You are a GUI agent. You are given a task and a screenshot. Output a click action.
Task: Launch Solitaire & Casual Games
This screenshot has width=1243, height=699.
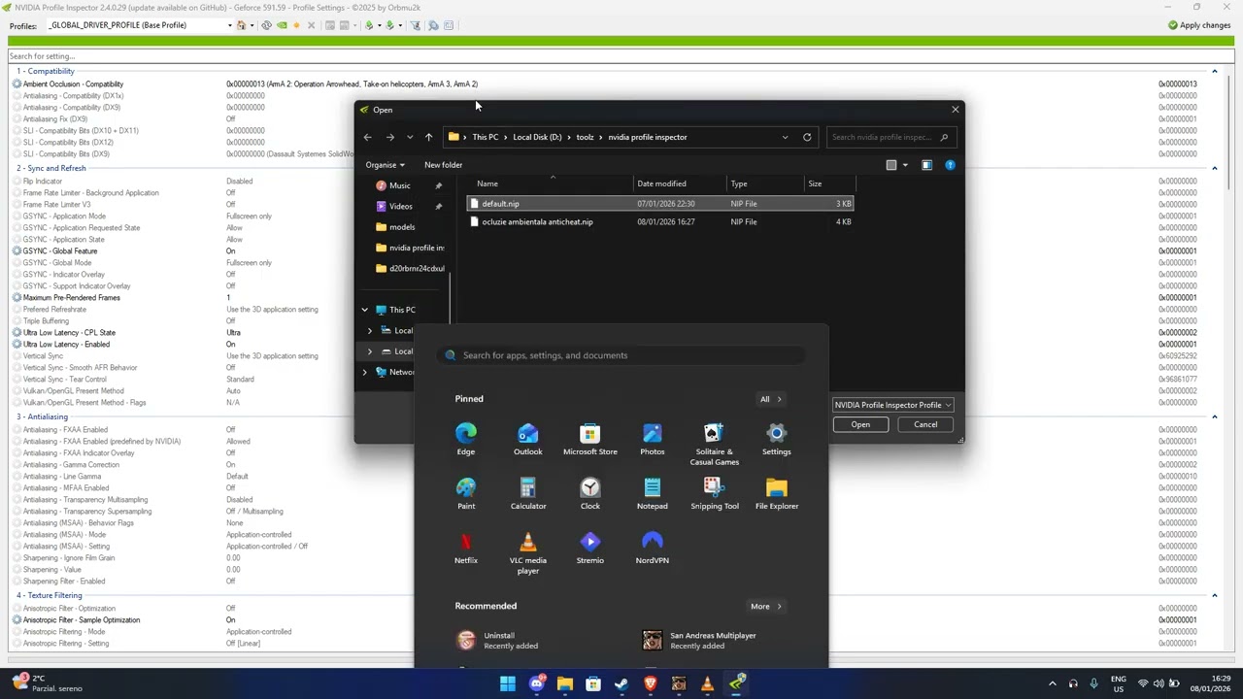715,444
